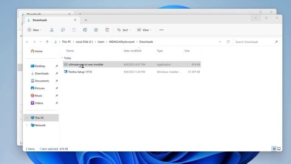The image size is (291, 164).
Task: Unpin Pictures using its pin icon
Action: [x=56, y=88]
